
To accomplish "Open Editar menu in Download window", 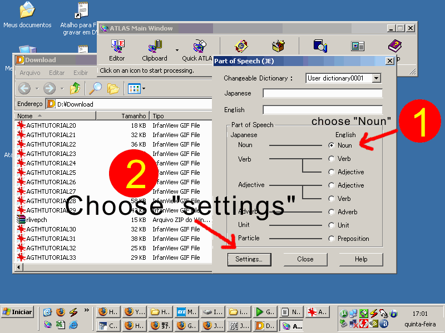I will pyautogui.click(x=57, y=73).
